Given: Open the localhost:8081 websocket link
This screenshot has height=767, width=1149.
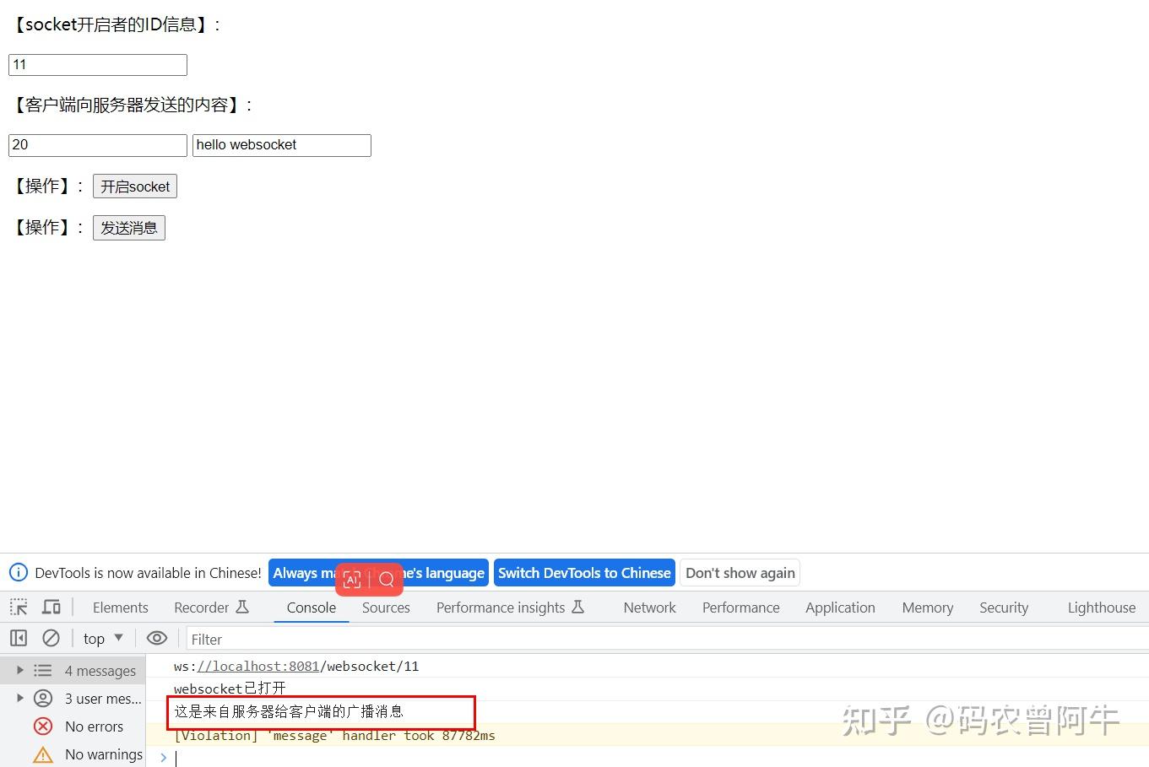Looking at the screenshot, I should click(x=258, y=666).
